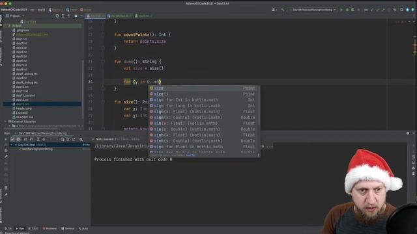Viewport: 417px width, 234px height.
Task: Click in code line 24 editor text
Action: pos(142,82)
